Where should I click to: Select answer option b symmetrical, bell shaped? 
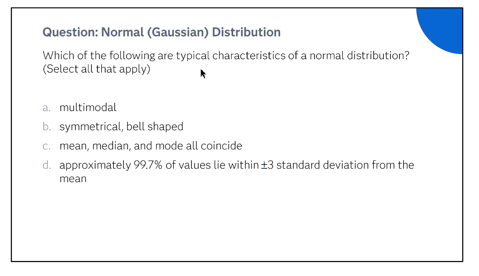(113, 127)
